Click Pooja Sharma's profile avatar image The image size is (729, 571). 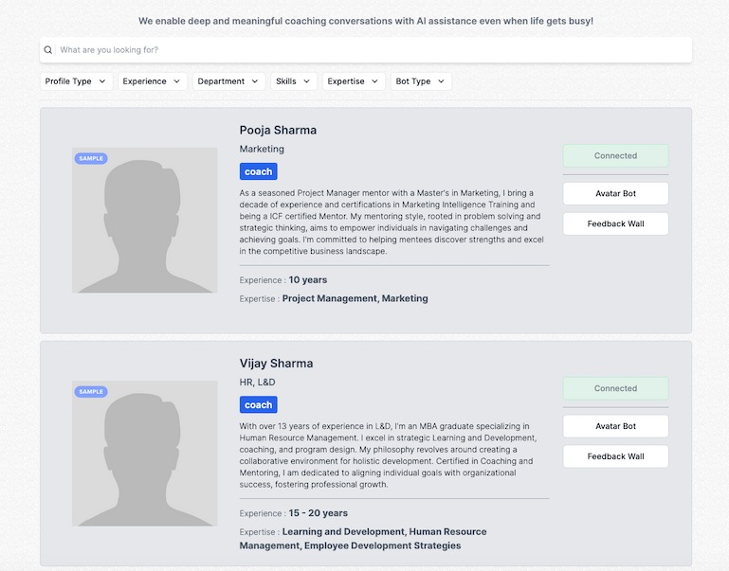click(144, 221)
